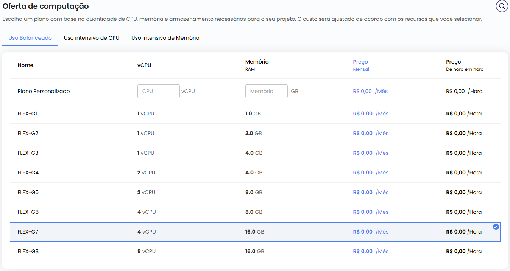
Task: Click 8 vCPU in the FLEX-G8 row
Action: point(147,251)
